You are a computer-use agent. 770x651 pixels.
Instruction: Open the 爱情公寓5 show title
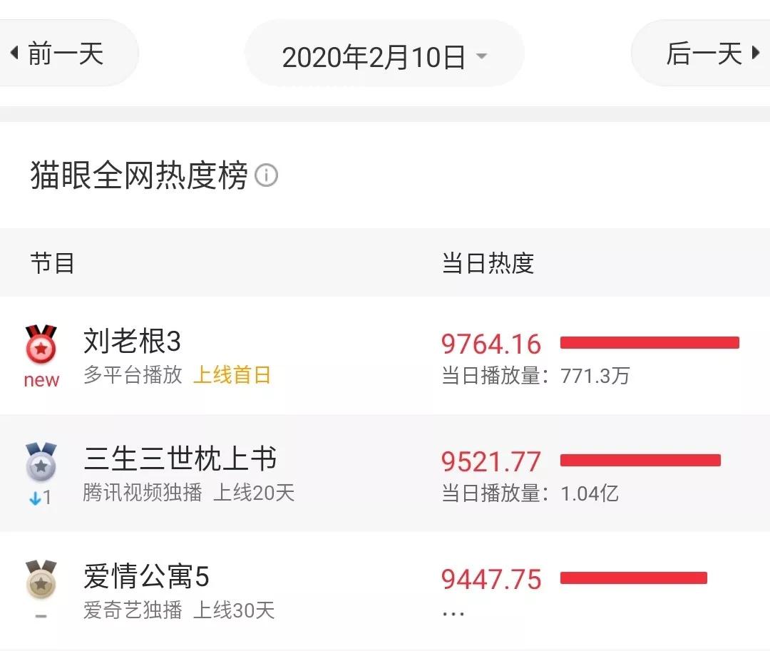coord(146,576)
